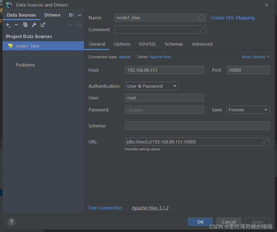Click Project Data Sources heading
Screen dimensions: 277x232
[x=29, y=36]
